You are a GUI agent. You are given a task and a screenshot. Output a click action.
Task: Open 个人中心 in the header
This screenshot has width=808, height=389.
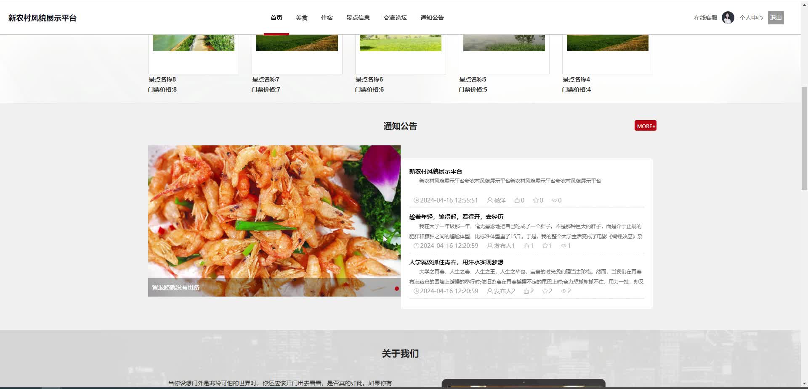coord(751,18)
